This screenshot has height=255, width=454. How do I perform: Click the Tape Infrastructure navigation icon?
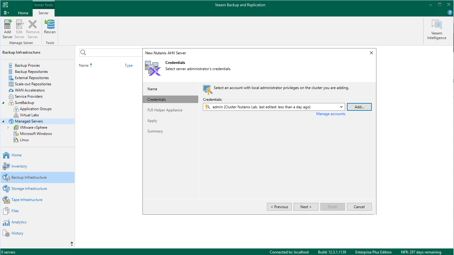click(x=6, y=200)
